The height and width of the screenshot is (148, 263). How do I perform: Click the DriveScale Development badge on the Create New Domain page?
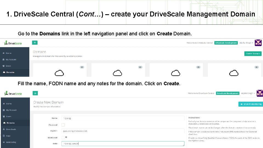228,93
